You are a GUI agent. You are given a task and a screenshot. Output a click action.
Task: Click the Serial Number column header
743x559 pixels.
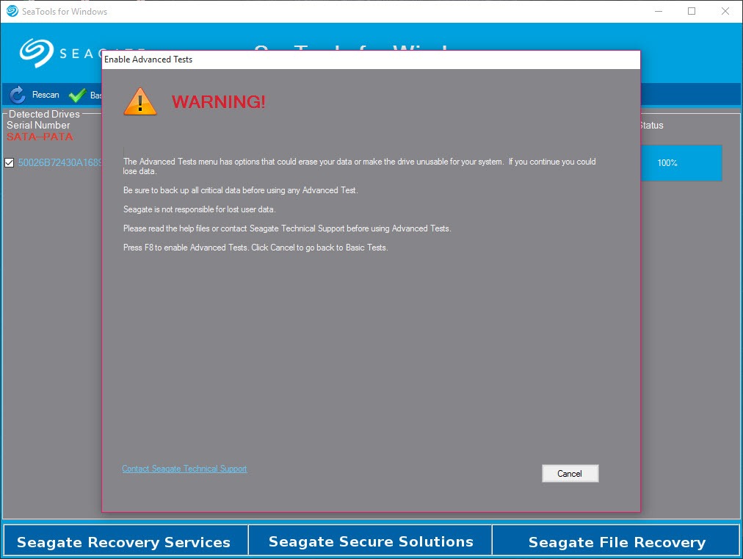point(38,125)
